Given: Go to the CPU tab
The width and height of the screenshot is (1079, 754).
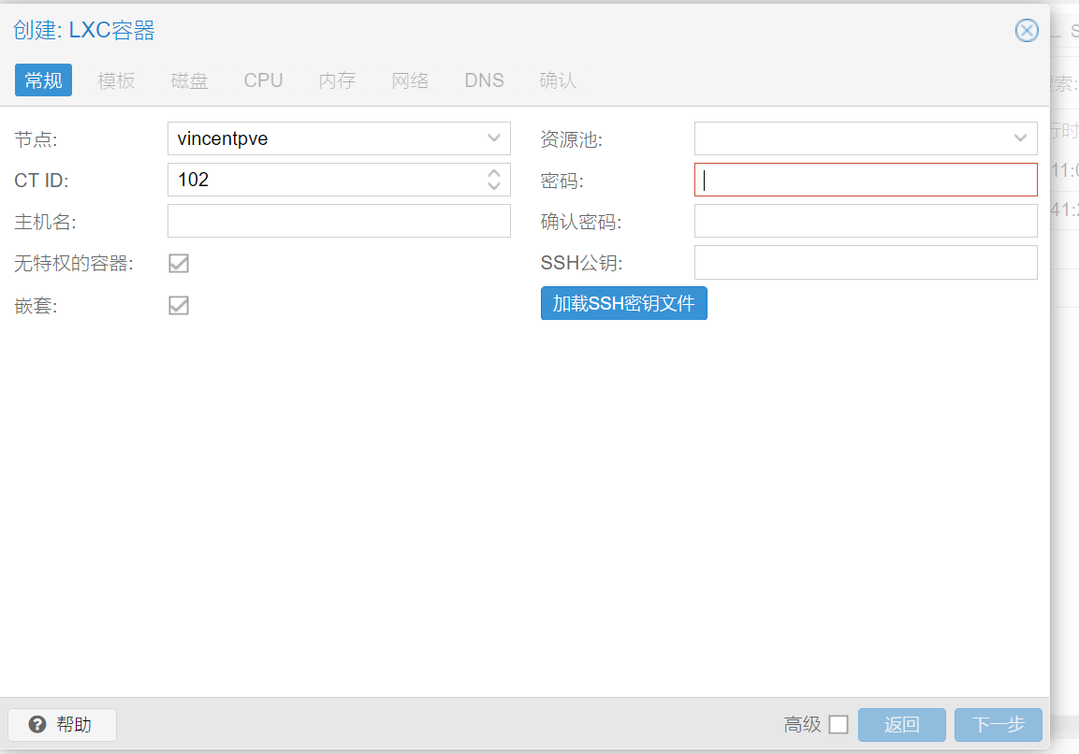Looking at the screenshot, I should click(x=263, y=80).
